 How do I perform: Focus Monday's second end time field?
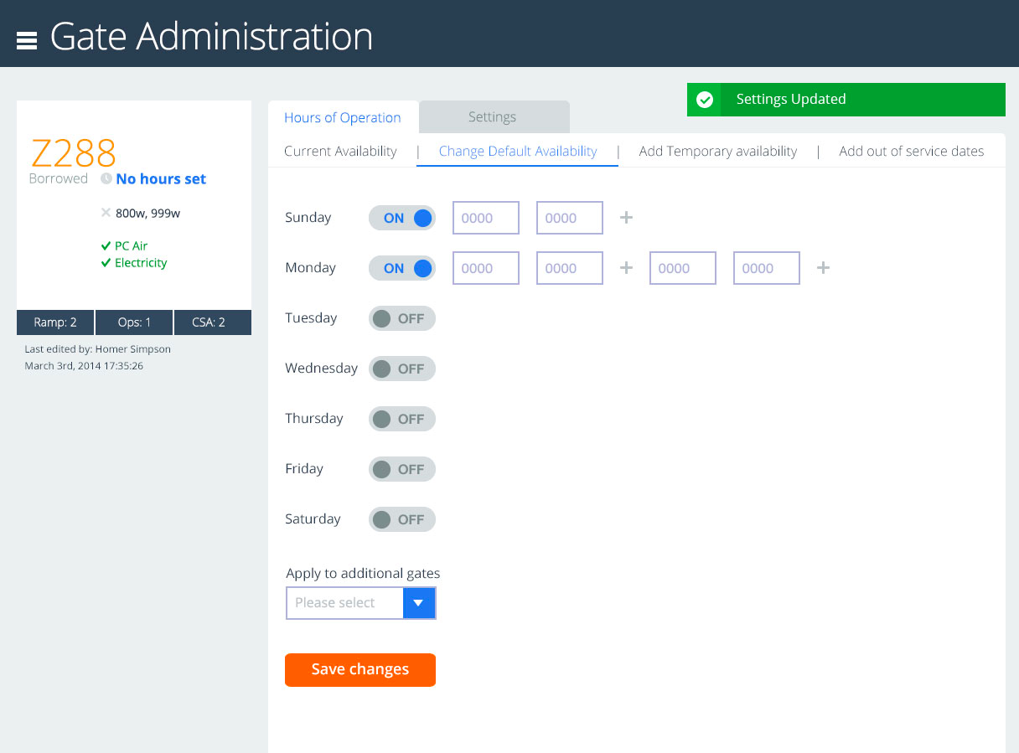coord(767,268)
